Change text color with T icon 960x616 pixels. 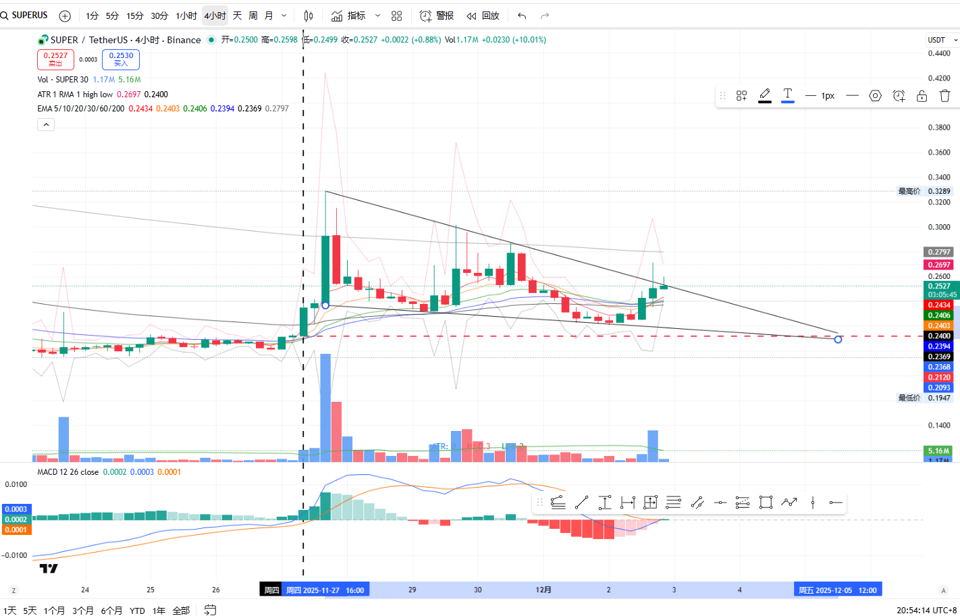coord(787,96)
